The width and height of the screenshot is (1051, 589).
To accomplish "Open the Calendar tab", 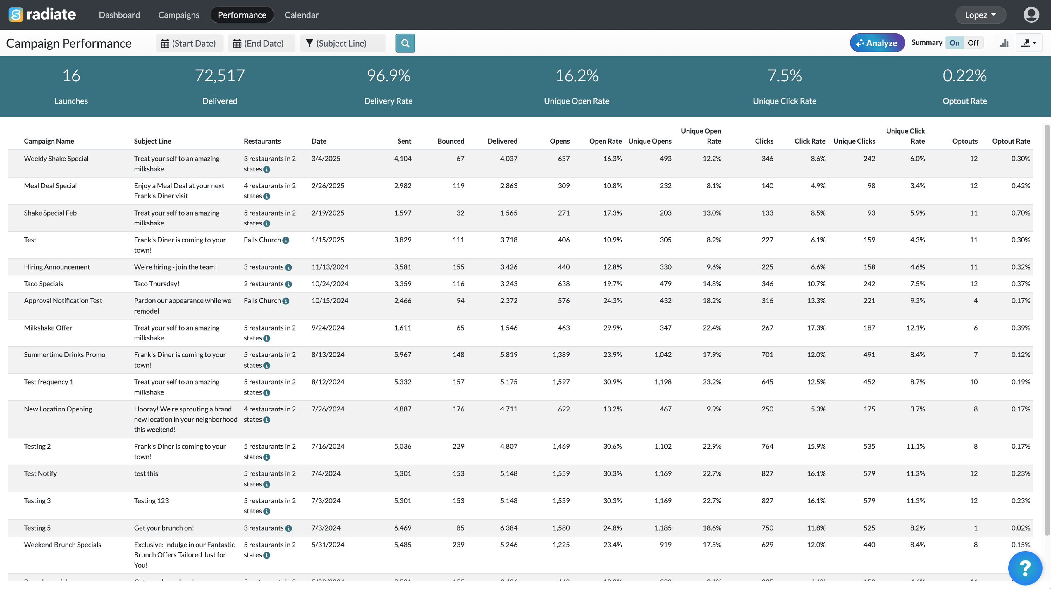I will coord(302,15).
